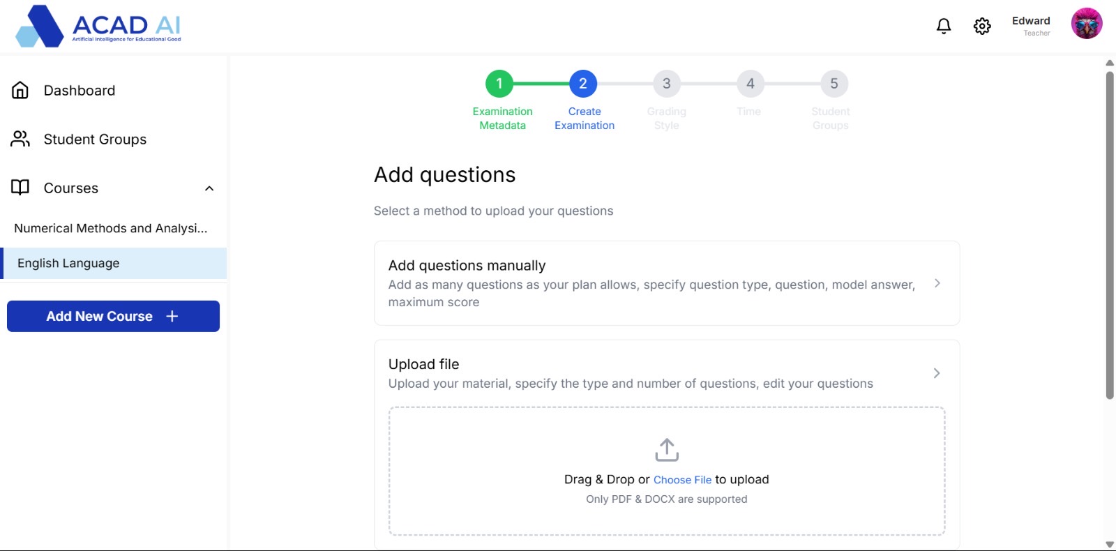Click the Courses book icon
The height and width of the screenshot is (551, 1116).
tap(20, 188)
